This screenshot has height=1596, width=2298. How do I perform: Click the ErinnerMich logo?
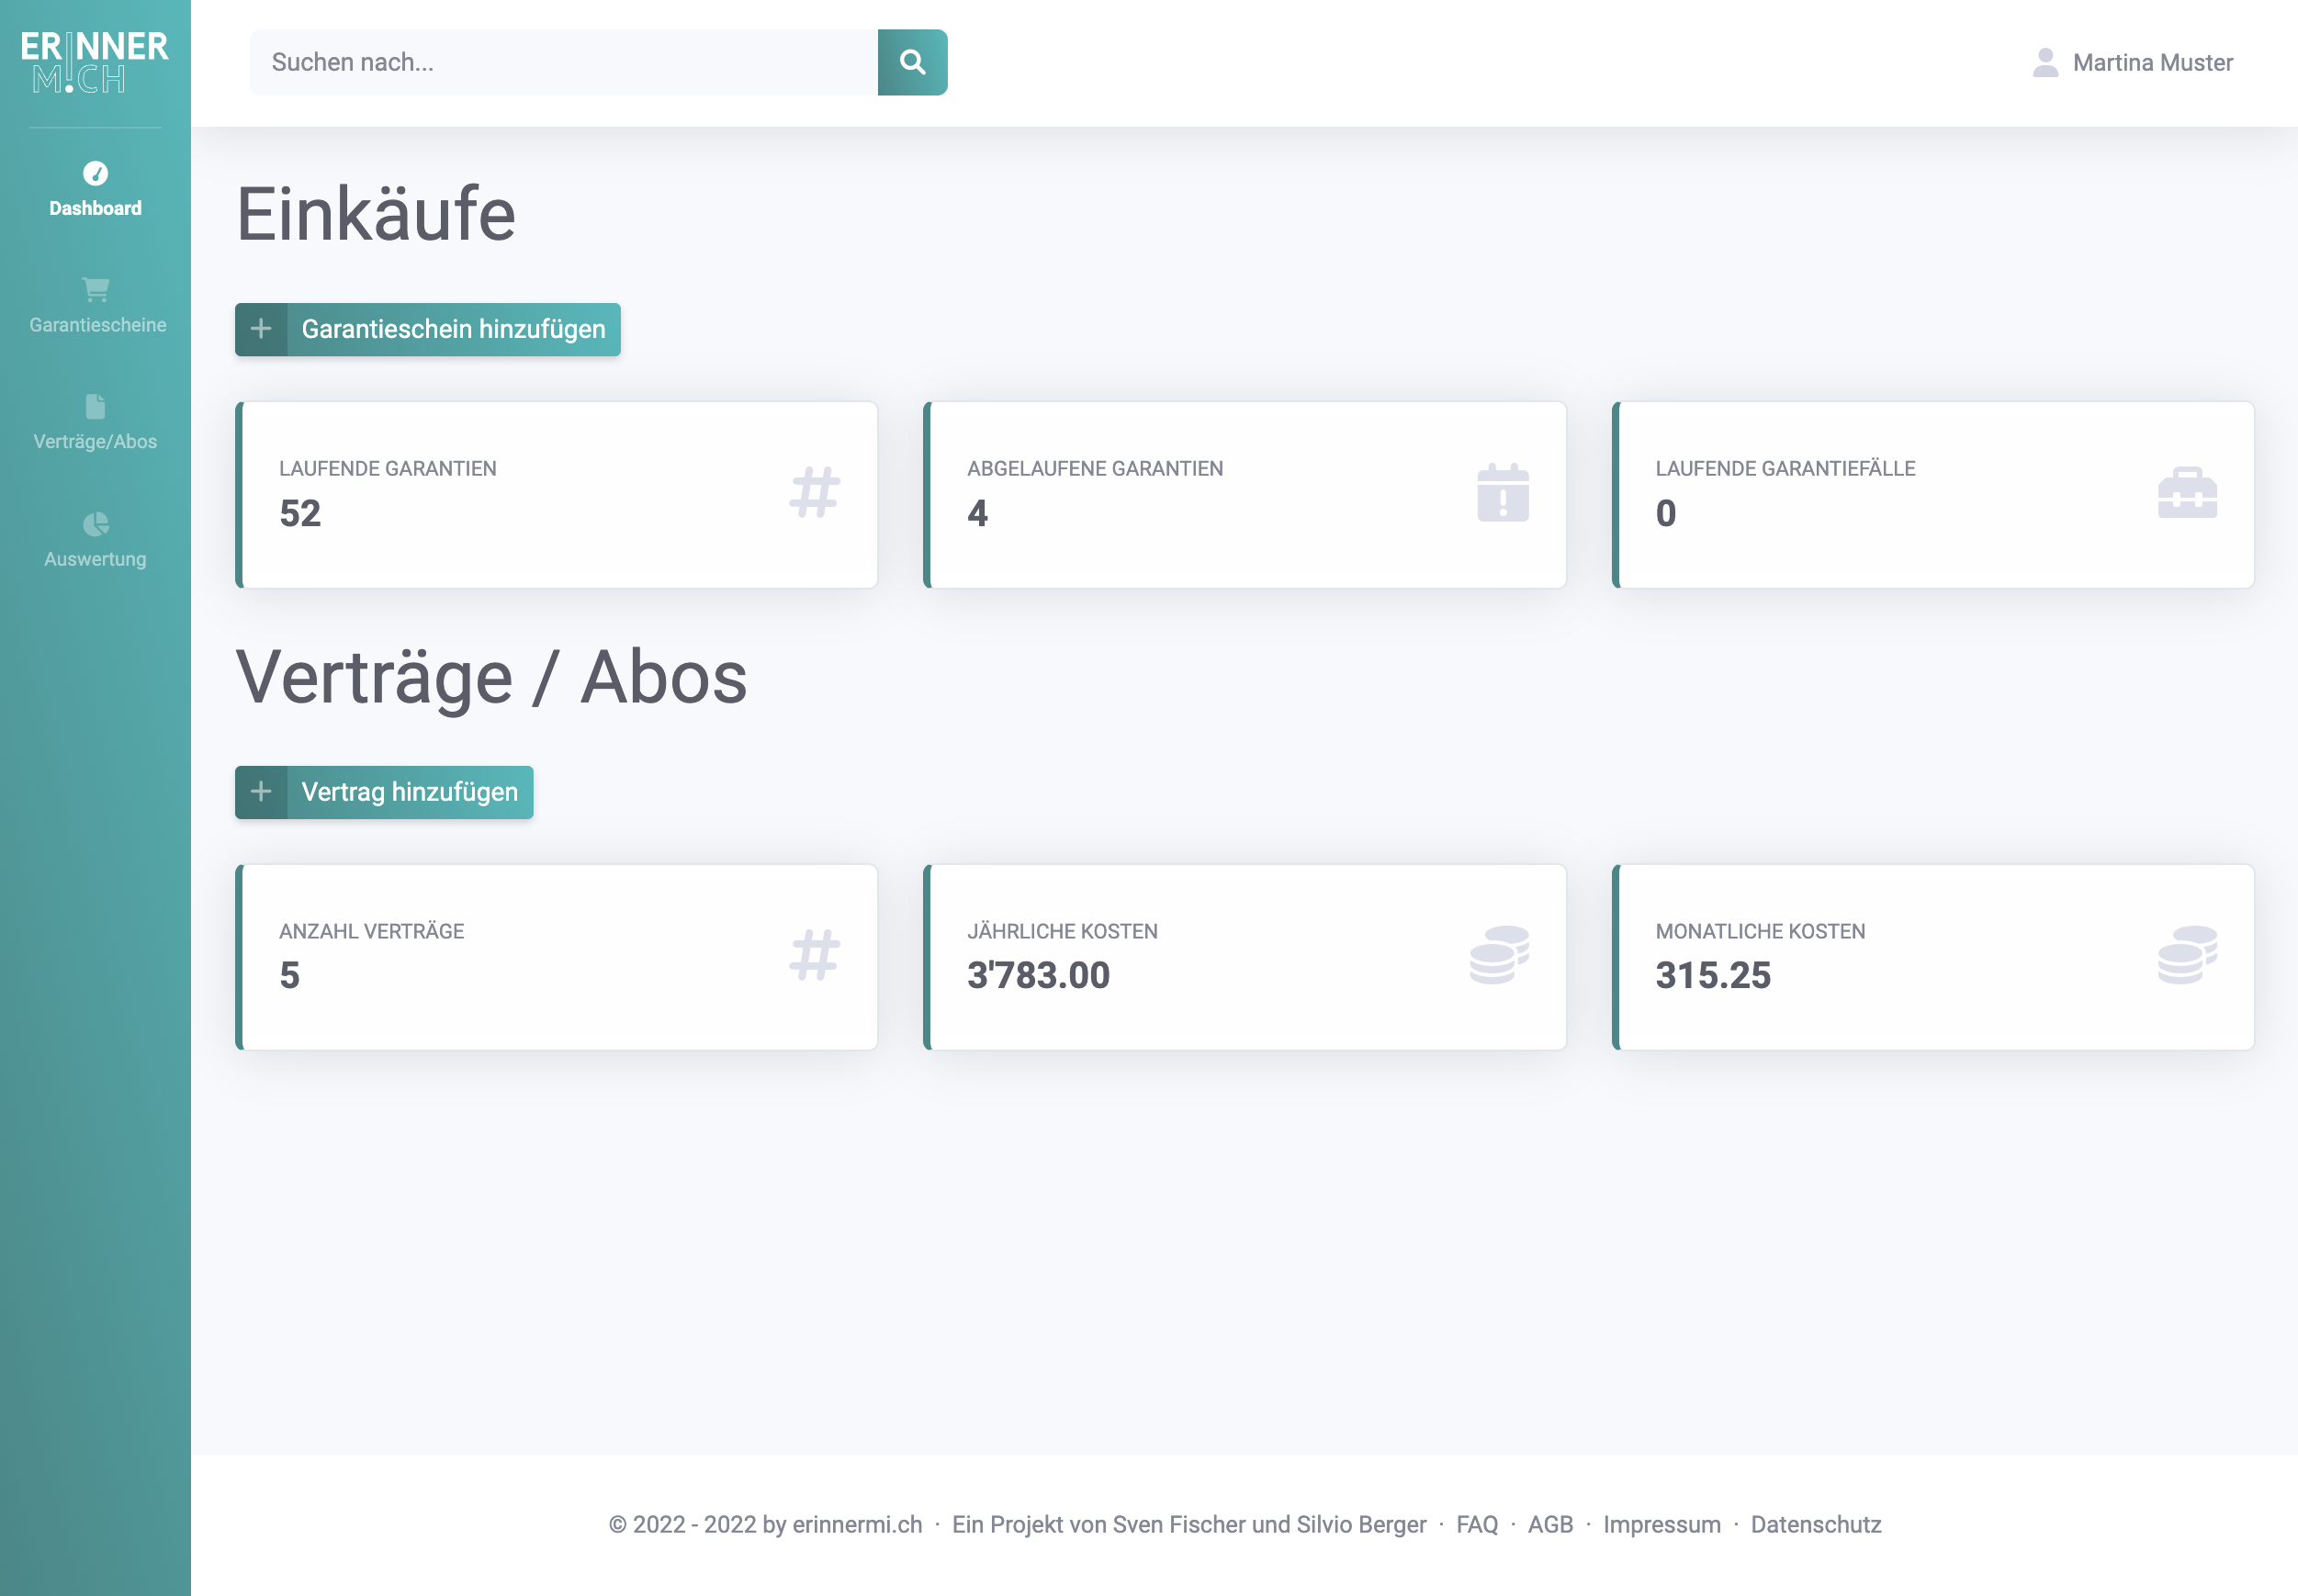95,62
